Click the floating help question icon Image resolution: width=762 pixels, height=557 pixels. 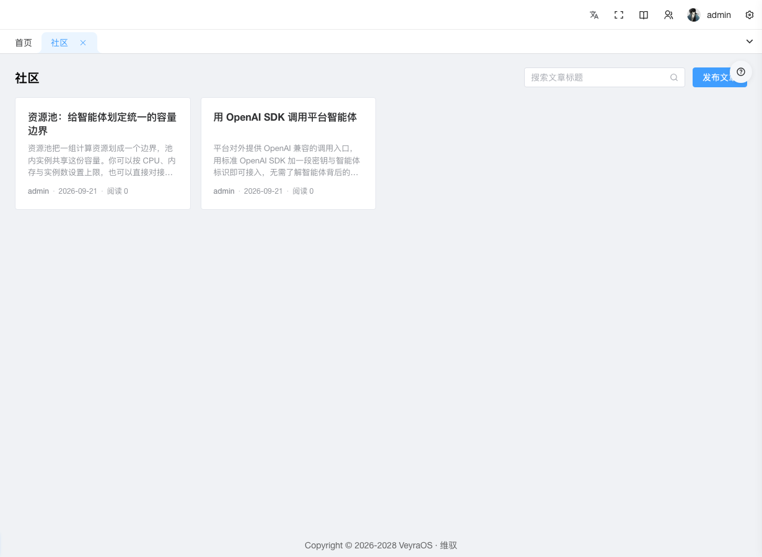tap(741, 72)
